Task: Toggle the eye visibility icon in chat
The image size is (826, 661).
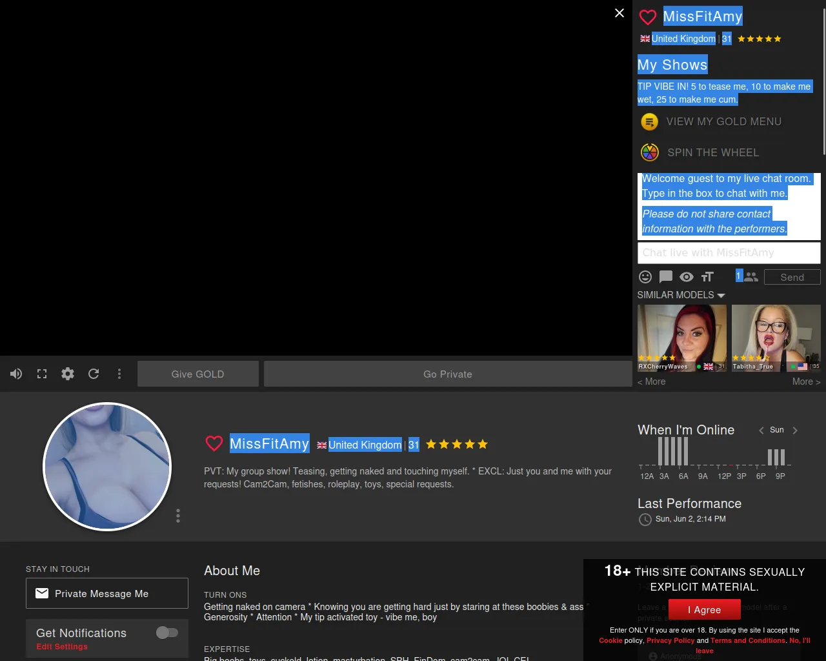Action: click(x=687, y=277)
